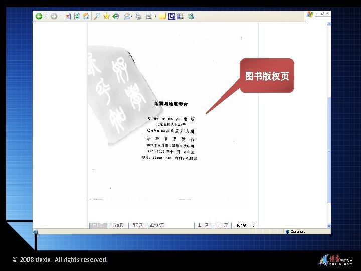The image size is (361, 271).
Task: Print the page with the printer icon
Action: tap(138, 16)
